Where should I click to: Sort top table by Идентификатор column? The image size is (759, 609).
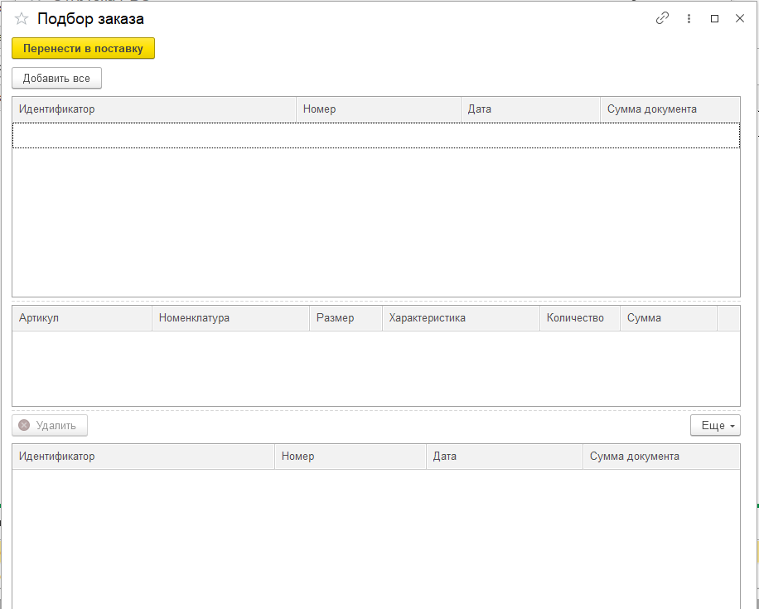(154, 109)
